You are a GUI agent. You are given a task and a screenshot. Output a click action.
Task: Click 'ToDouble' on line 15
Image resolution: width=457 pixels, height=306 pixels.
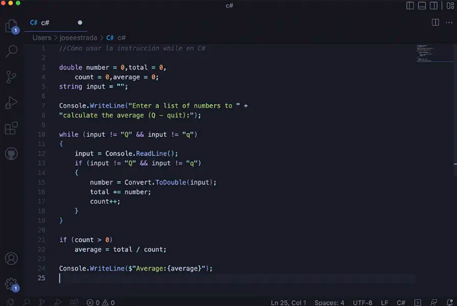pyautogui.click(x=171, y=182)
